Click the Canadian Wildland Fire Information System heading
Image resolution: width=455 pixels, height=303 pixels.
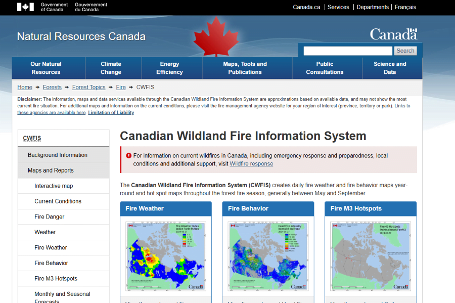(243, 136)
